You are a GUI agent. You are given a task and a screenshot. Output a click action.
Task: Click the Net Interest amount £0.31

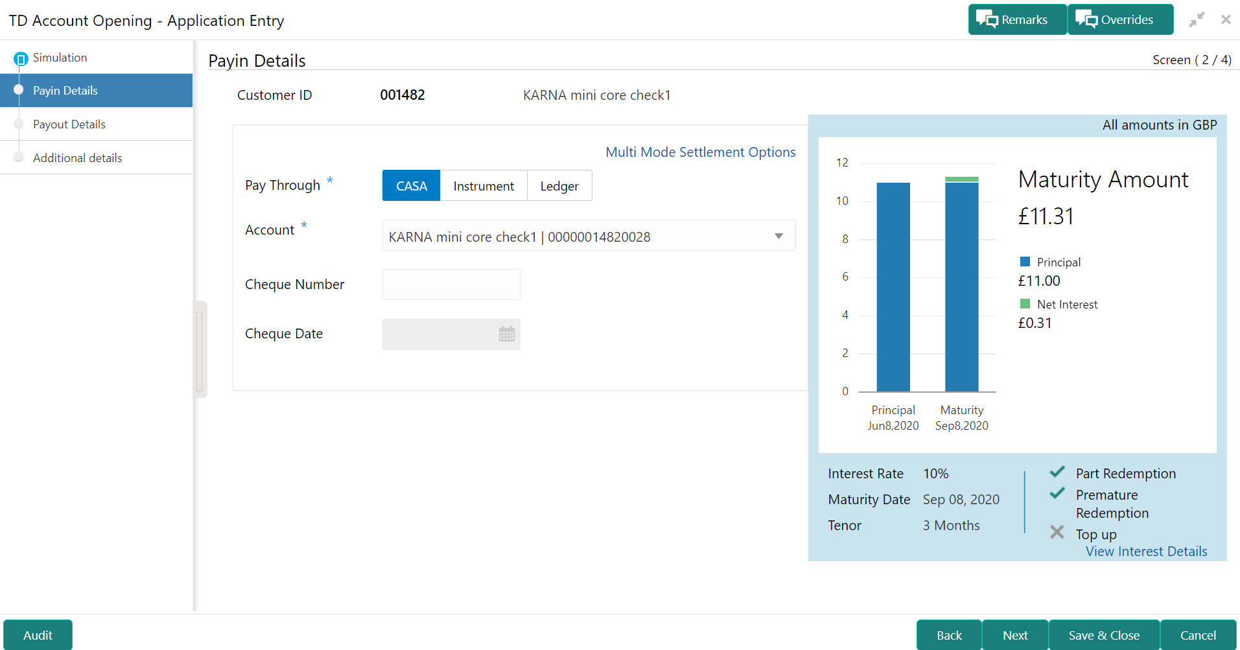click(1035, 323)
